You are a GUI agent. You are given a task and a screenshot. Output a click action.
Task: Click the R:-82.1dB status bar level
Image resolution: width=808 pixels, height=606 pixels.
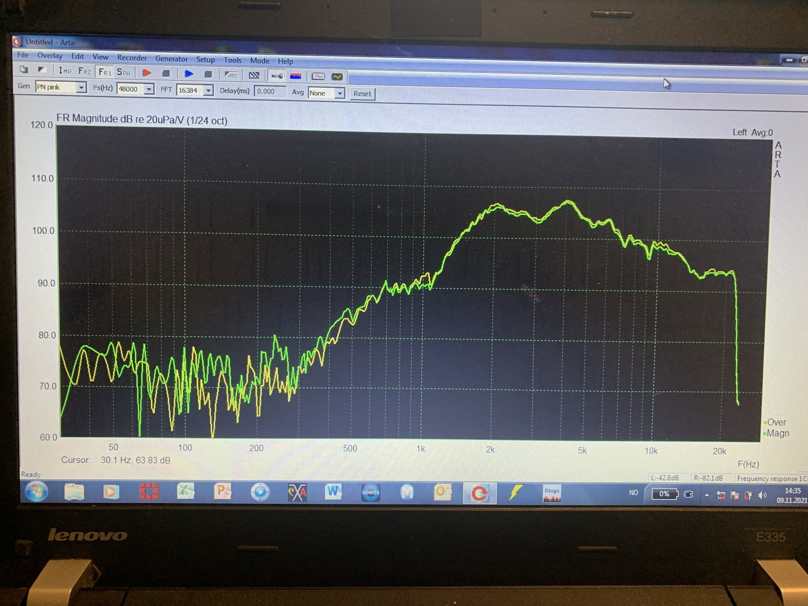pos(708,478)
